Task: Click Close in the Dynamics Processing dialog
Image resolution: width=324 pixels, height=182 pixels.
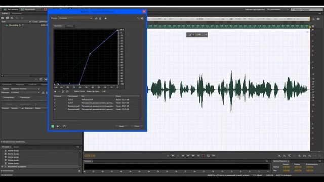Action: coord(137,126)
